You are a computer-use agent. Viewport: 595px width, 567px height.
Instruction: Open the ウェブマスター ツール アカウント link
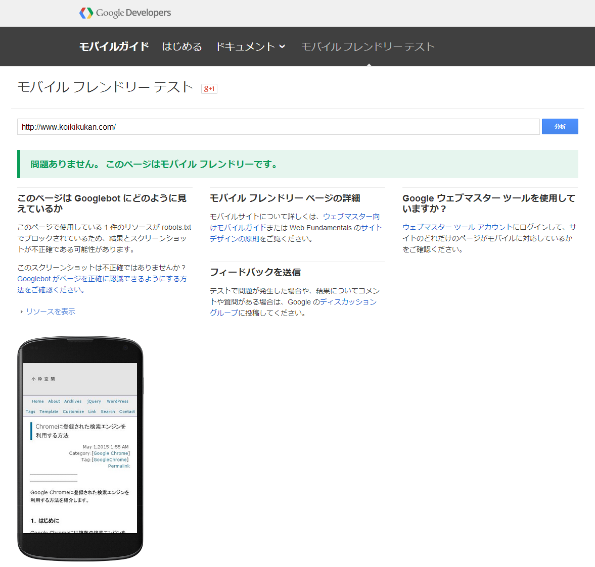click(457, 227)
